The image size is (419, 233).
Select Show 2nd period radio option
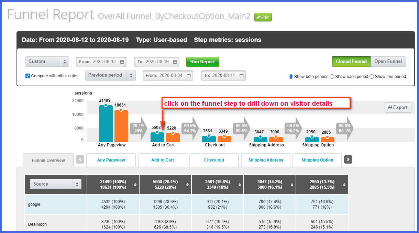pyautogui.click(x=372, y=77)
